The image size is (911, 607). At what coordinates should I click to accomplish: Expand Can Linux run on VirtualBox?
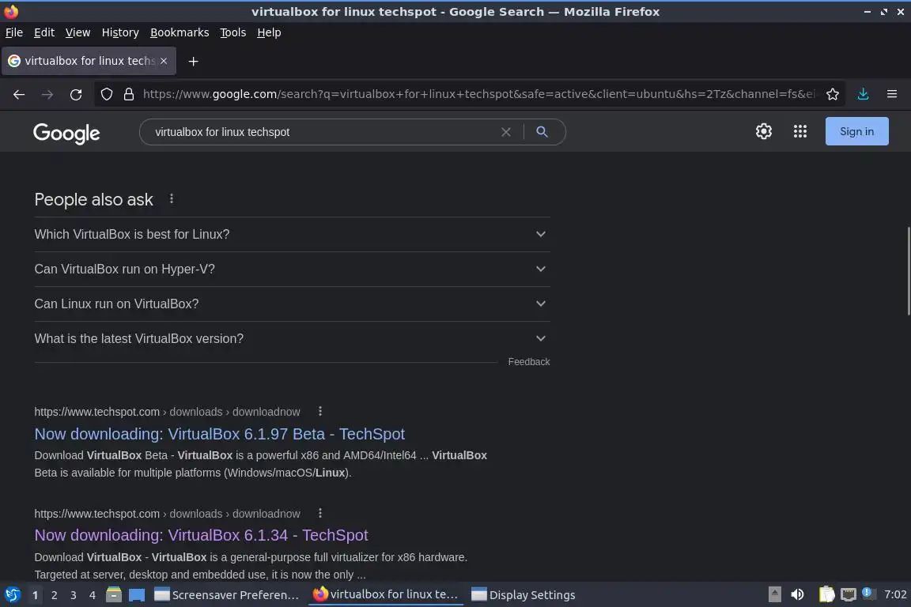pyautogui.click(x=293, y=303)
